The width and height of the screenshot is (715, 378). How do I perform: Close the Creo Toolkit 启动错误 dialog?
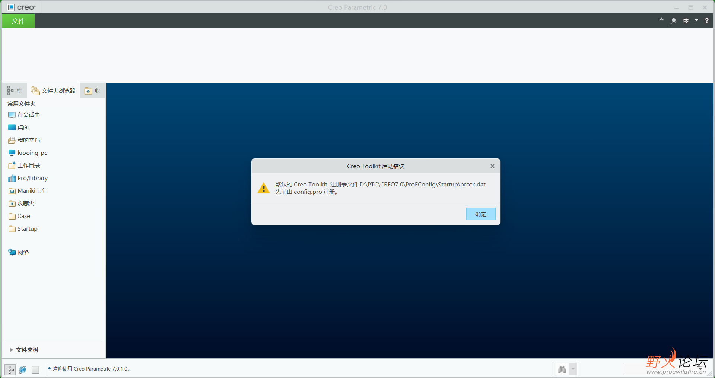pyautogui.click(x=492, y=166)
